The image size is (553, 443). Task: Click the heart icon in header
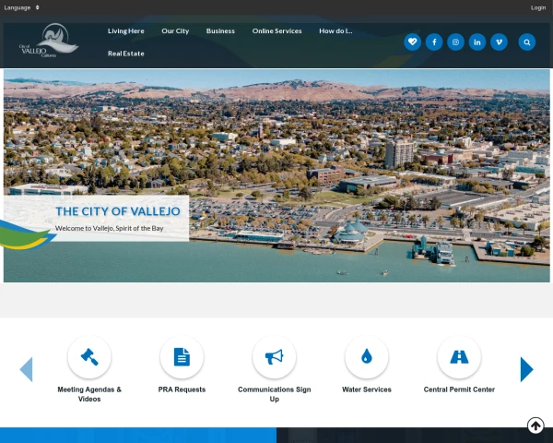(412, 42)
